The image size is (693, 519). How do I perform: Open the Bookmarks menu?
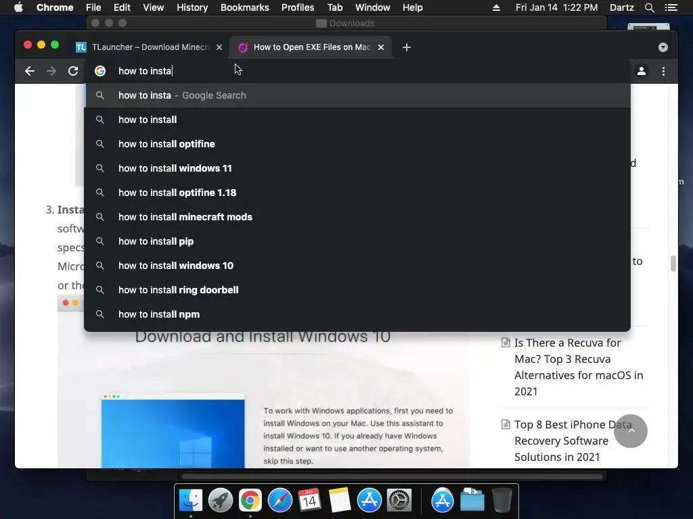coord(245,7)
